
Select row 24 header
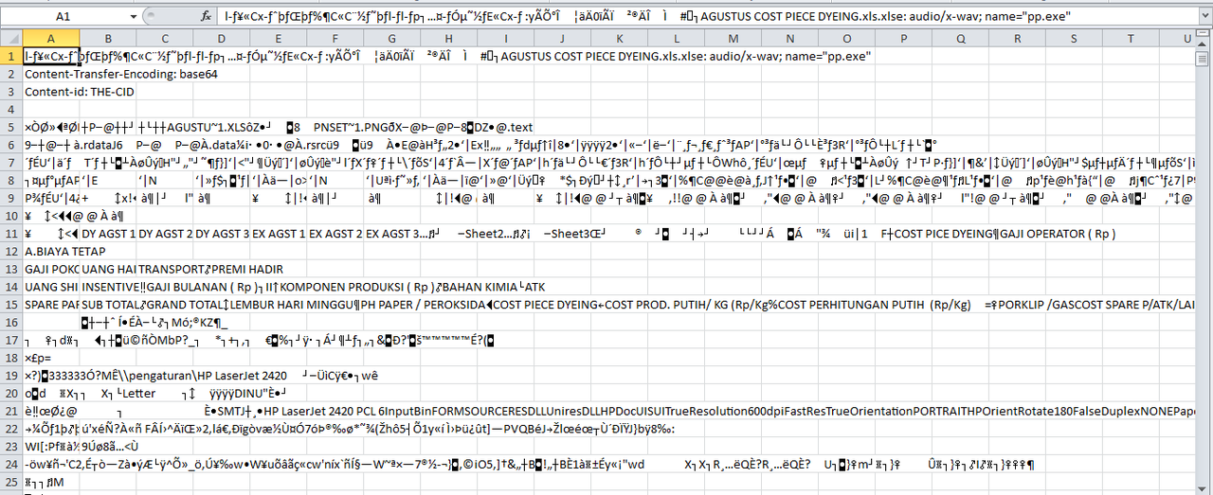(x=11, y=465)
